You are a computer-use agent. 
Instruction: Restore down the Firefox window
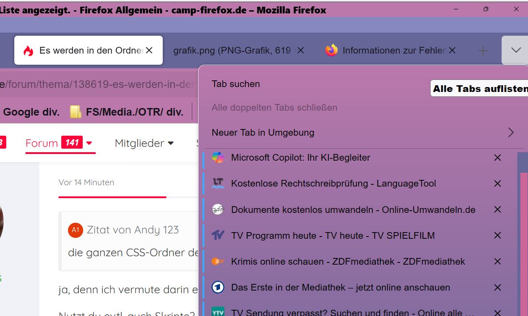[x=486, y=9]
